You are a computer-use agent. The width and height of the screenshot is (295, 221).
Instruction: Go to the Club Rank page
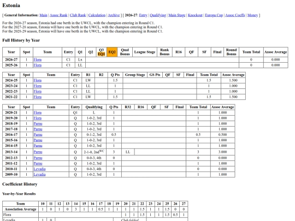click(78, 15)
